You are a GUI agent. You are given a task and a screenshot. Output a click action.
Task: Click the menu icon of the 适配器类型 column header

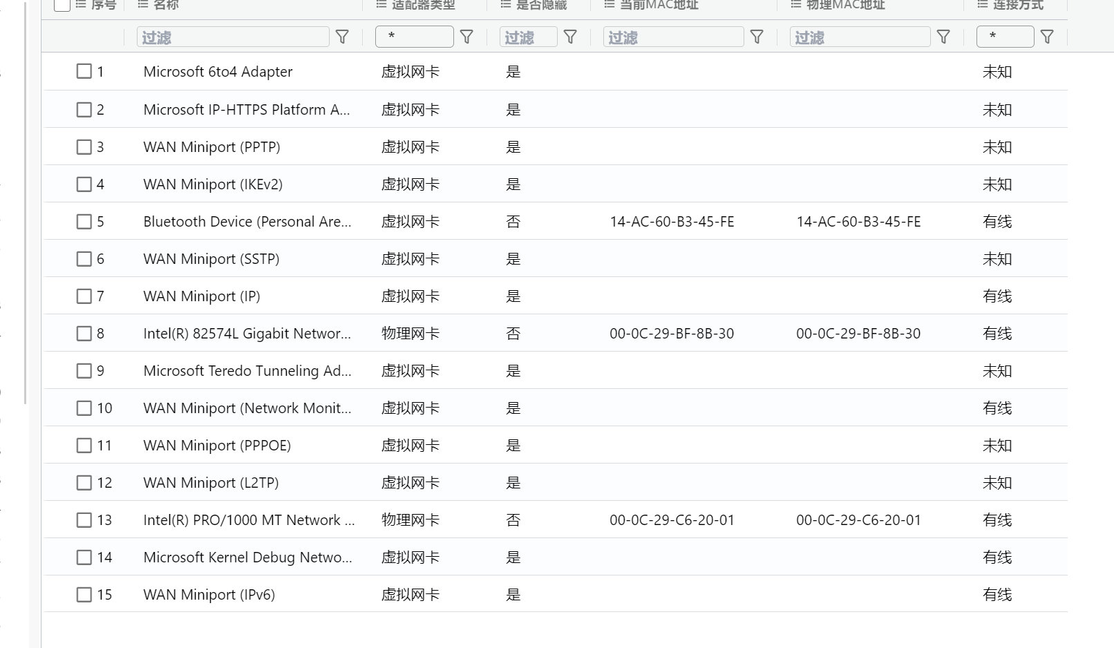(x=381, y=4)
